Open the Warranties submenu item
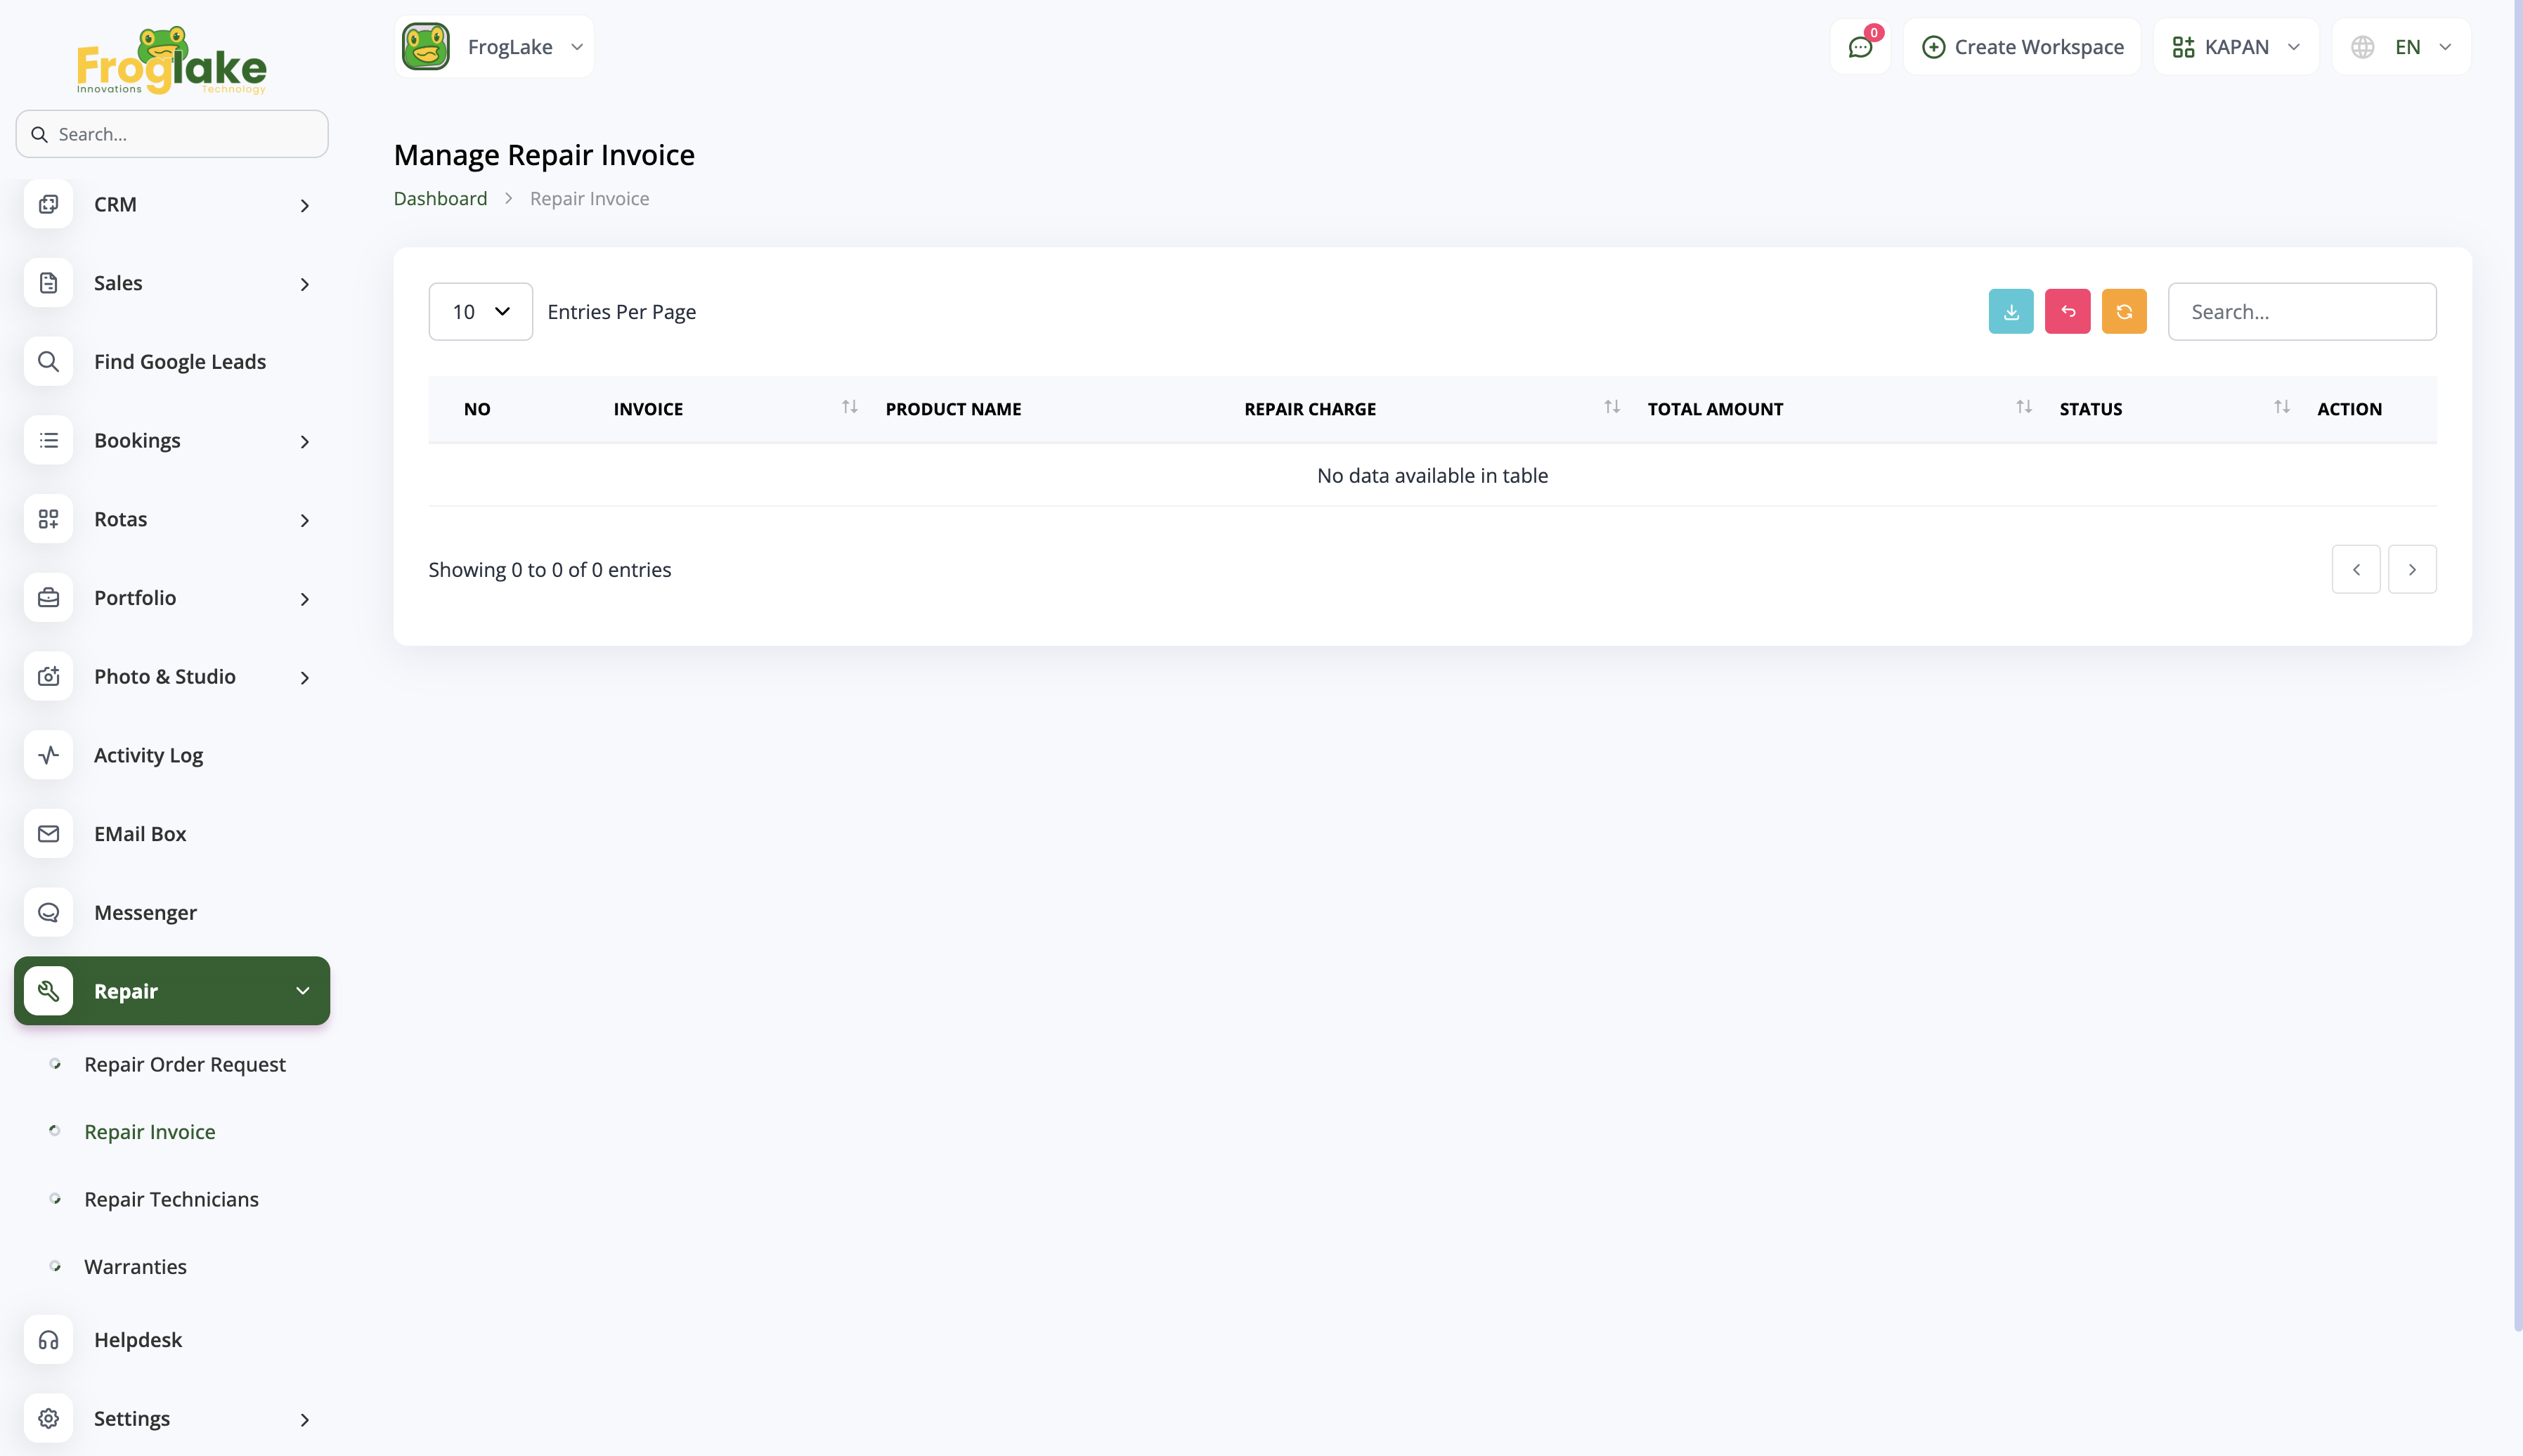This screenshot has height=1456, width=2523. pos(135,1266)
